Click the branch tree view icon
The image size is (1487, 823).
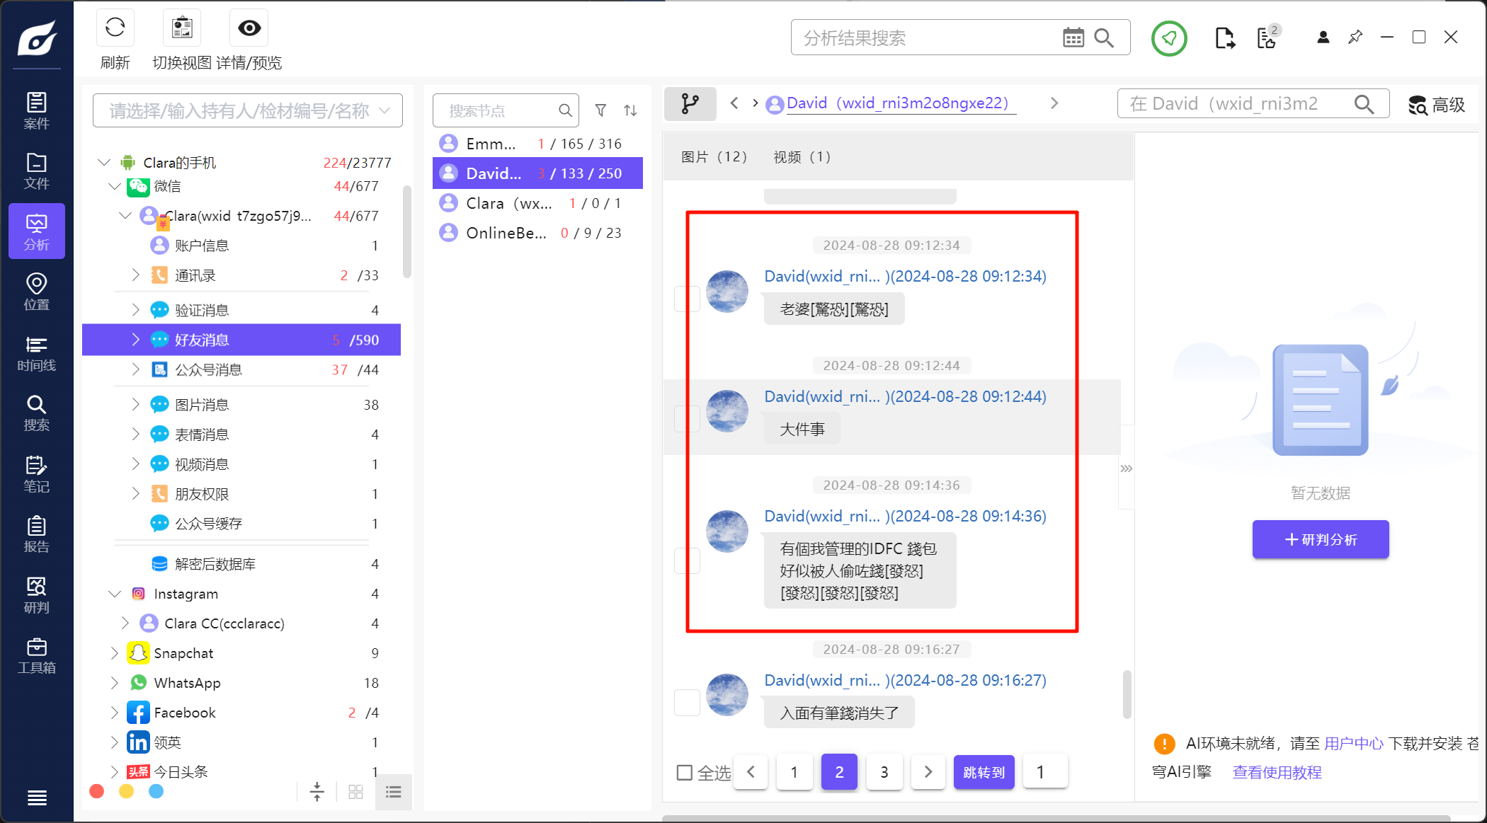(690, 104)
